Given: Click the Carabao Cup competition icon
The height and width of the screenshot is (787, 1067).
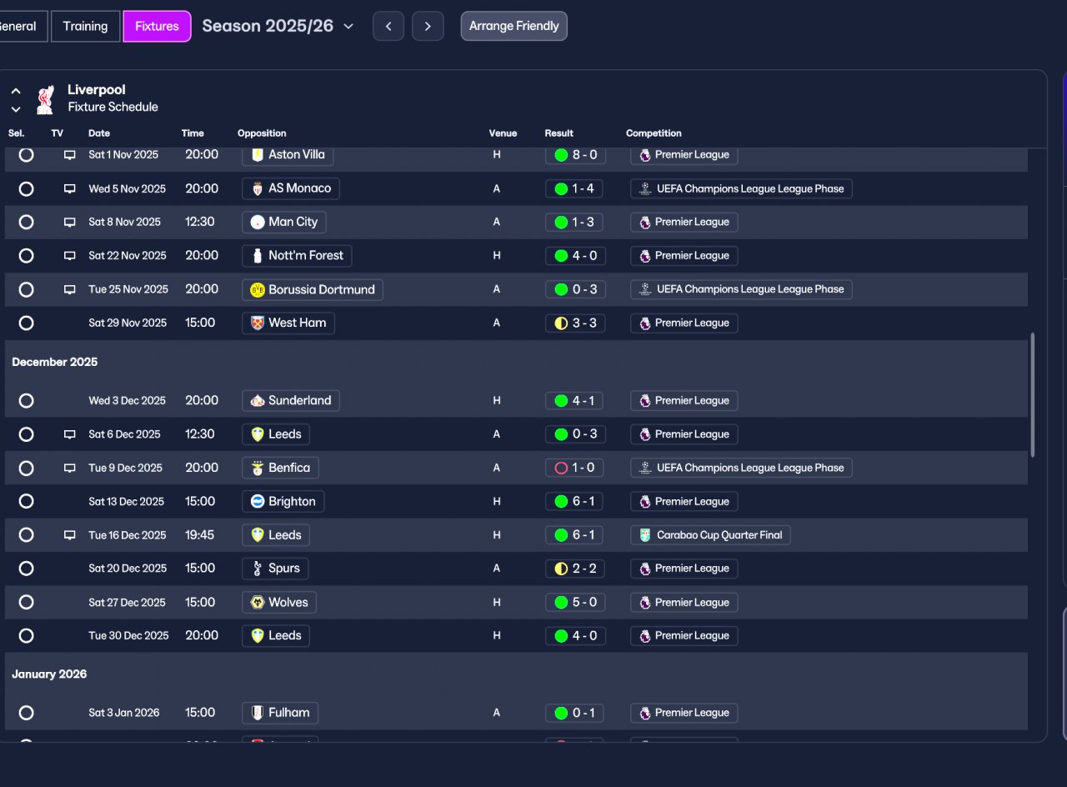Looking at the screenshot, I should point(645,535).
